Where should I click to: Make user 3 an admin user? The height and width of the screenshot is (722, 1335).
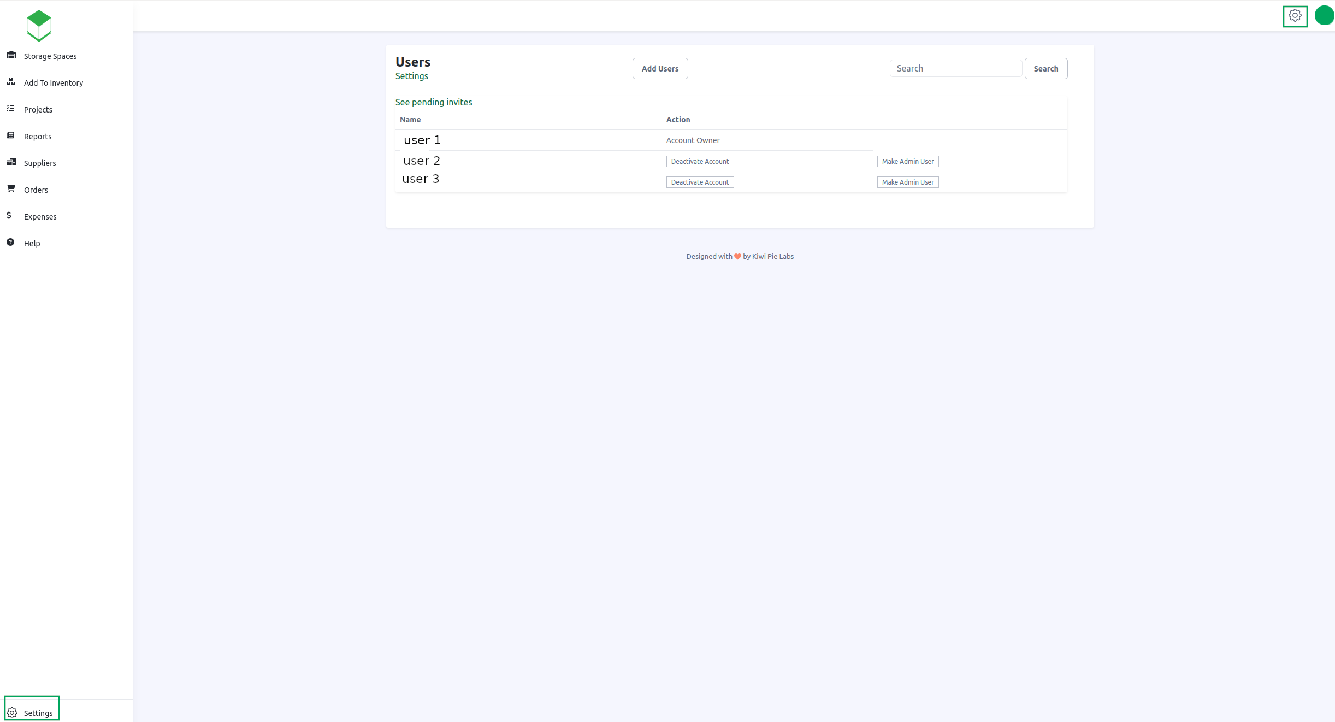907,182
